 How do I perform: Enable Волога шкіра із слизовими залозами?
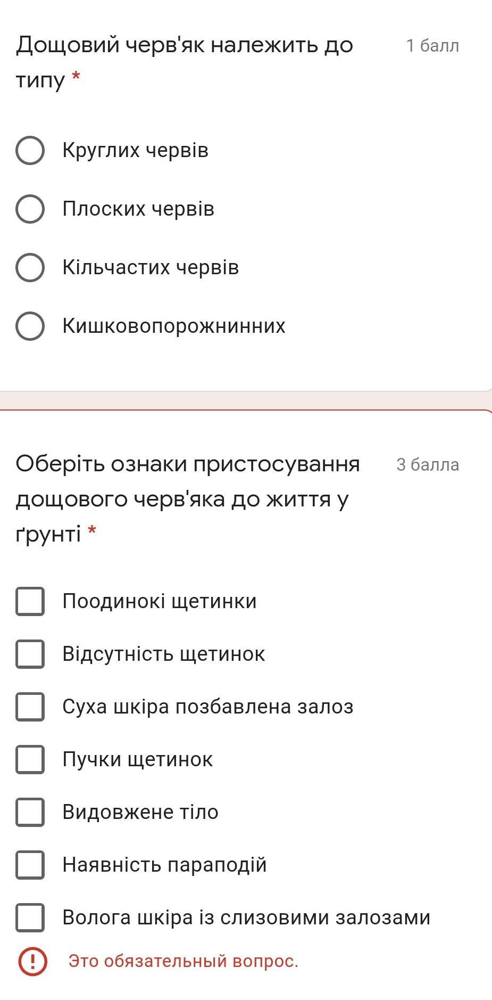click(30, 917)
